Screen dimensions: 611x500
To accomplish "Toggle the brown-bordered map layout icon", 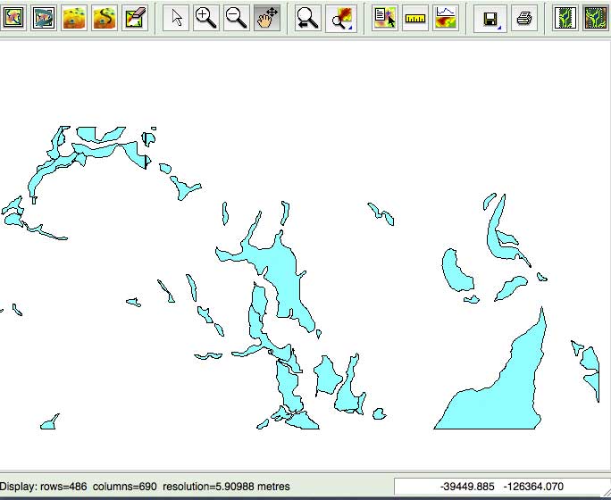I will [596, 18].
